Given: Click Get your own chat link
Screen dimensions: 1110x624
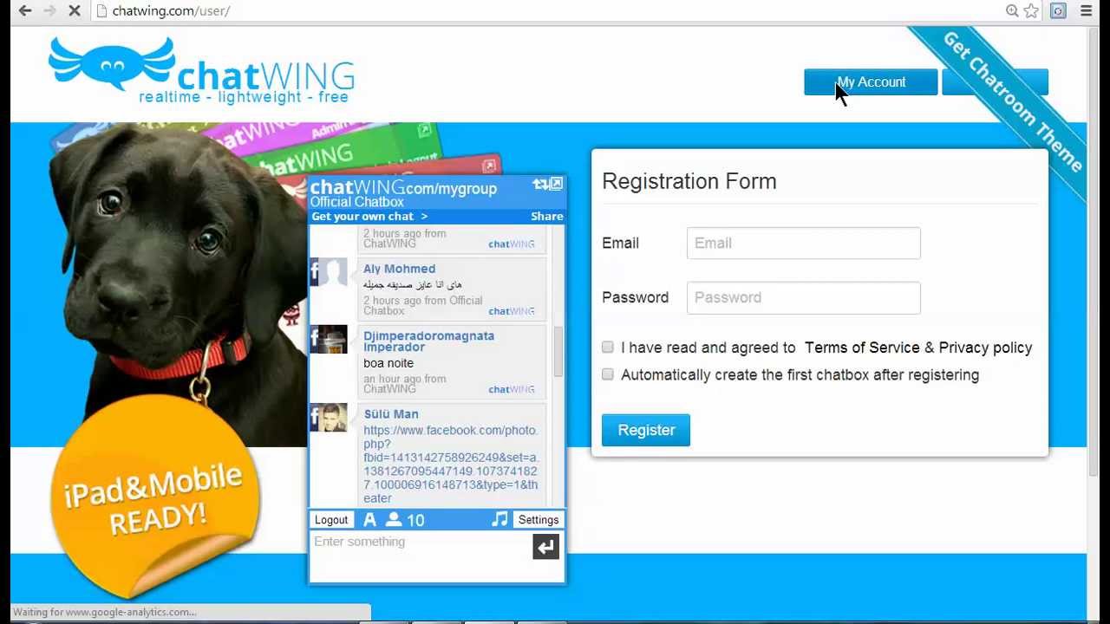Looking at the screenshot, I should tap(369, 216).
